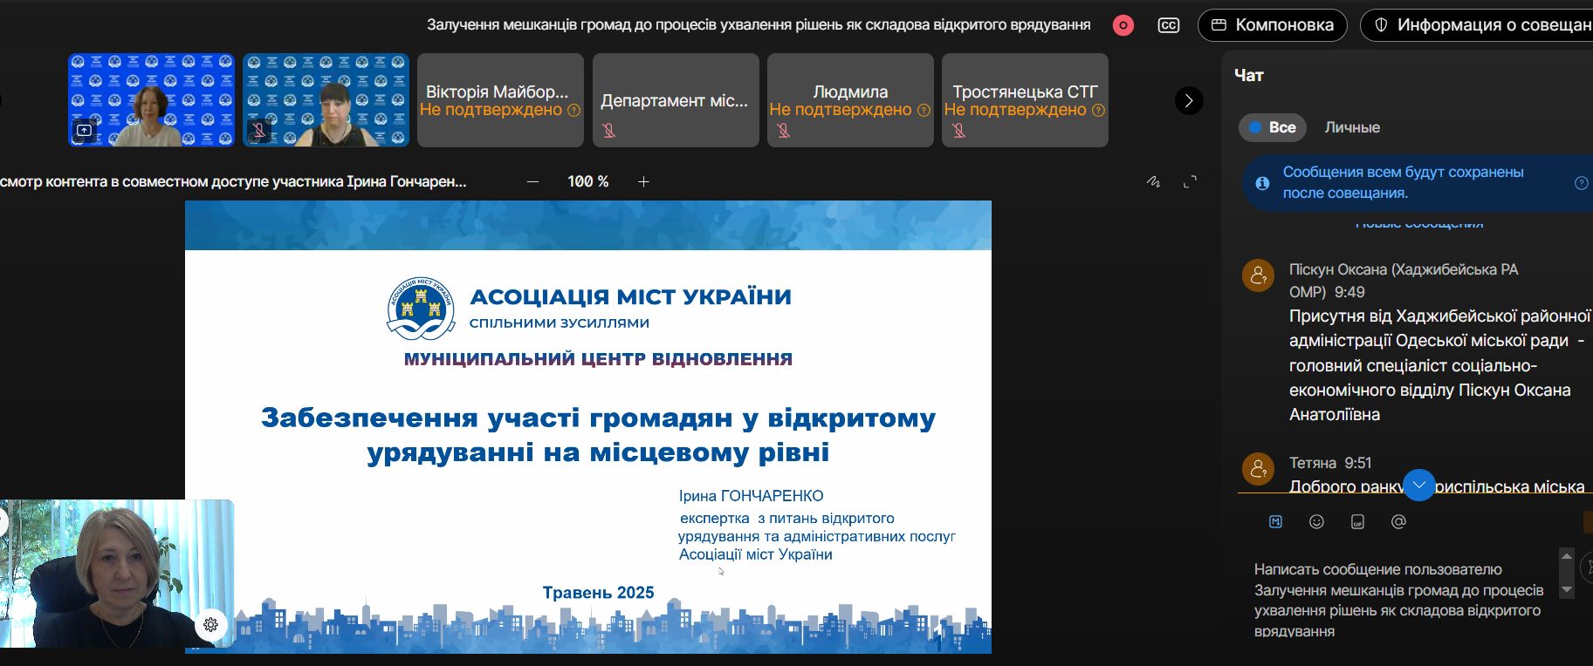Open the emoji picker in chat
This screenshot has width=1593, height=666.
[x=1316, y=521]
